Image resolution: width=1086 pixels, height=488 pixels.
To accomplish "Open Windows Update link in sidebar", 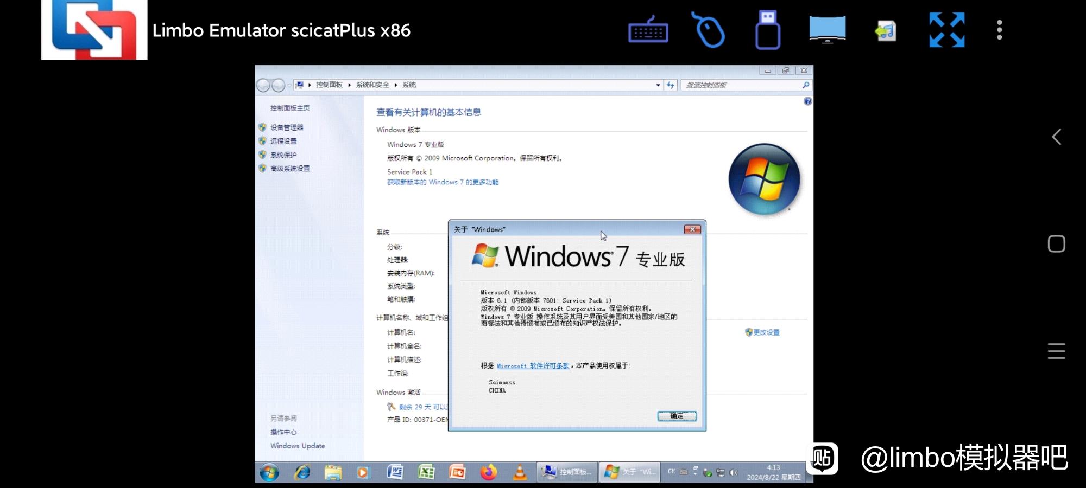I will pos(298,446).
